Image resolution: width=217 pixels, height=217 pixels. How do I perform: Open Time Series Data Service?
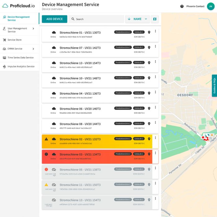pyautogui.click(x=20, y=58)
